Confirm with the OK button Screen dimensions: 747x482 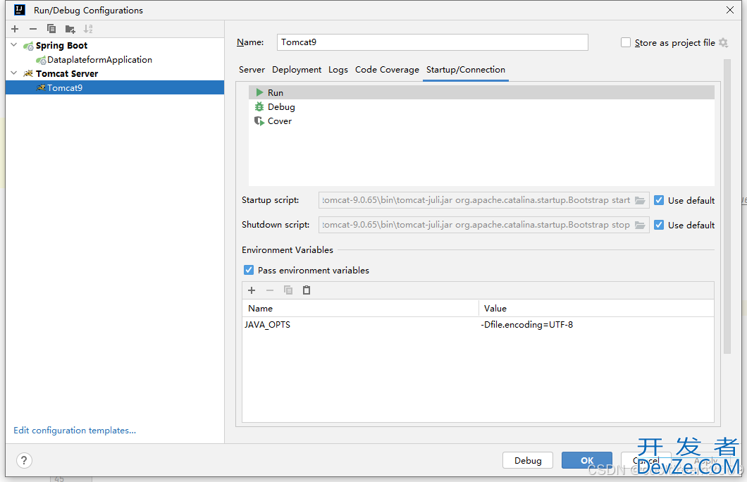(x=587, y=461)
